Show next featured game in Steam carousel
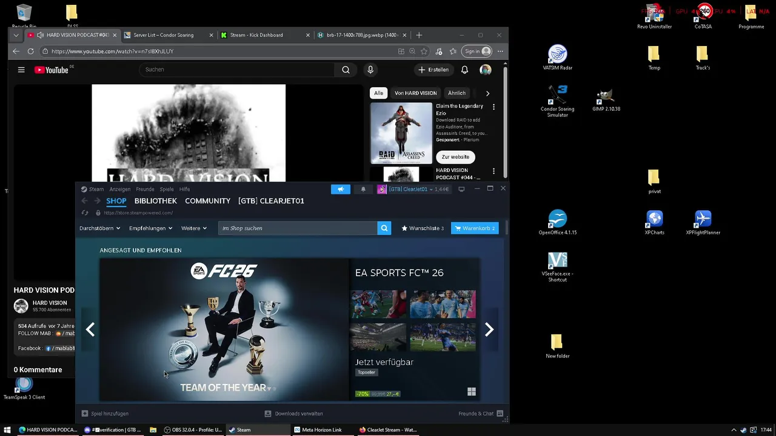 point(489,329)
